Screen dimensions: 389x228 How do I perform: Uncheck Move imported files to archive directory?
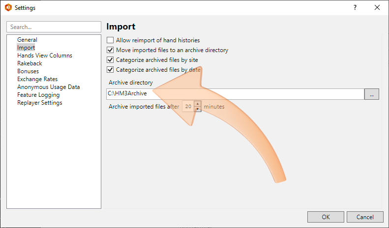click(110, 50)
